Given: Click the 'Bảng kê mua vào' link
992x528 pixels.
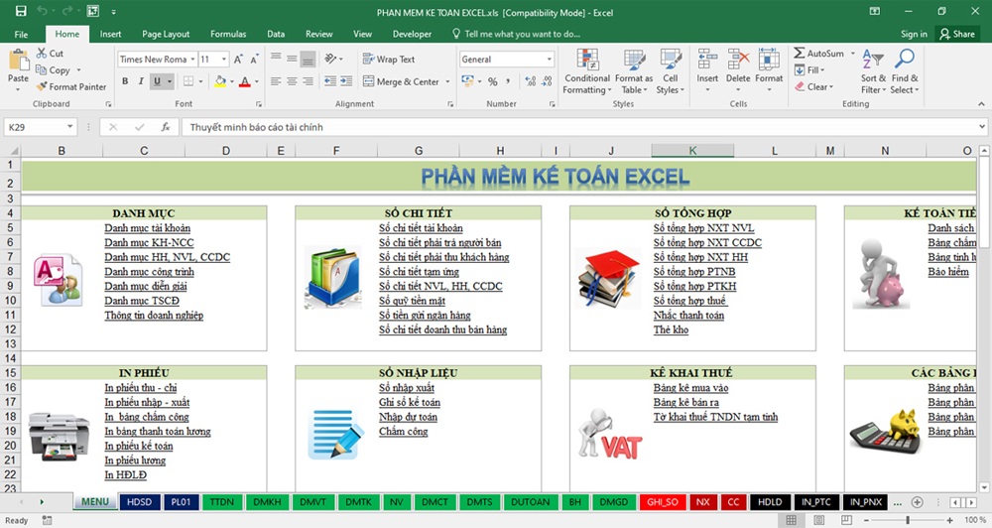Looking at the screenshot, I should [x=690, y=388].
